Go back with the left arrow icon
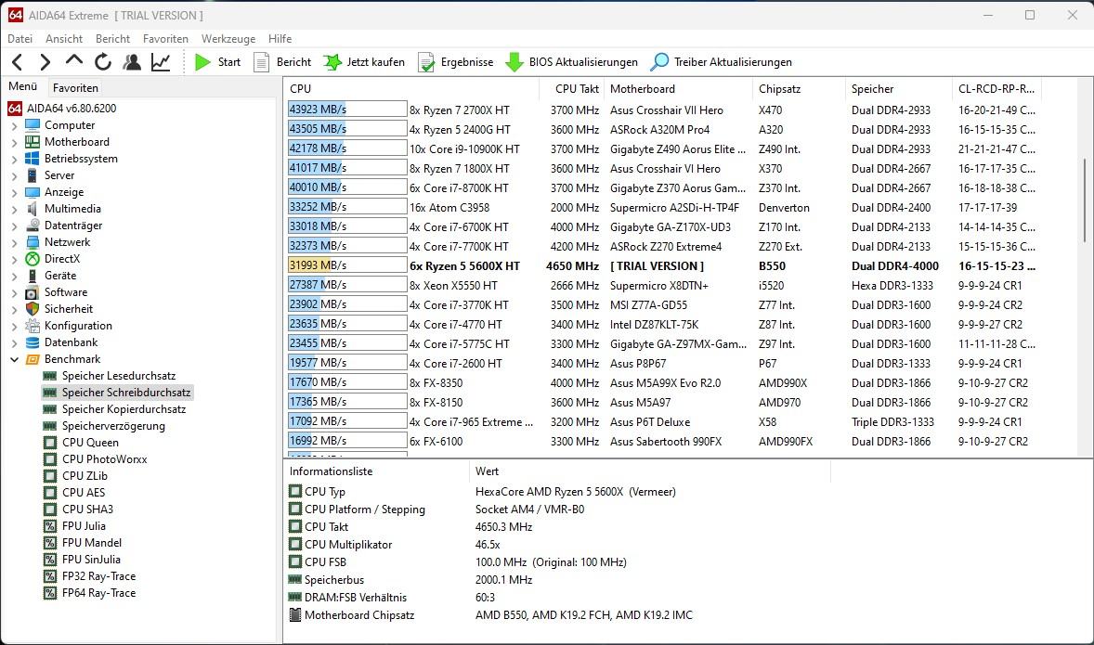The height and width of the screenshot is (645, 1094). point(19,62)
